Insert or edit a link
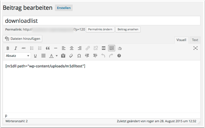The image size is (205, 128). pos(88,48)
